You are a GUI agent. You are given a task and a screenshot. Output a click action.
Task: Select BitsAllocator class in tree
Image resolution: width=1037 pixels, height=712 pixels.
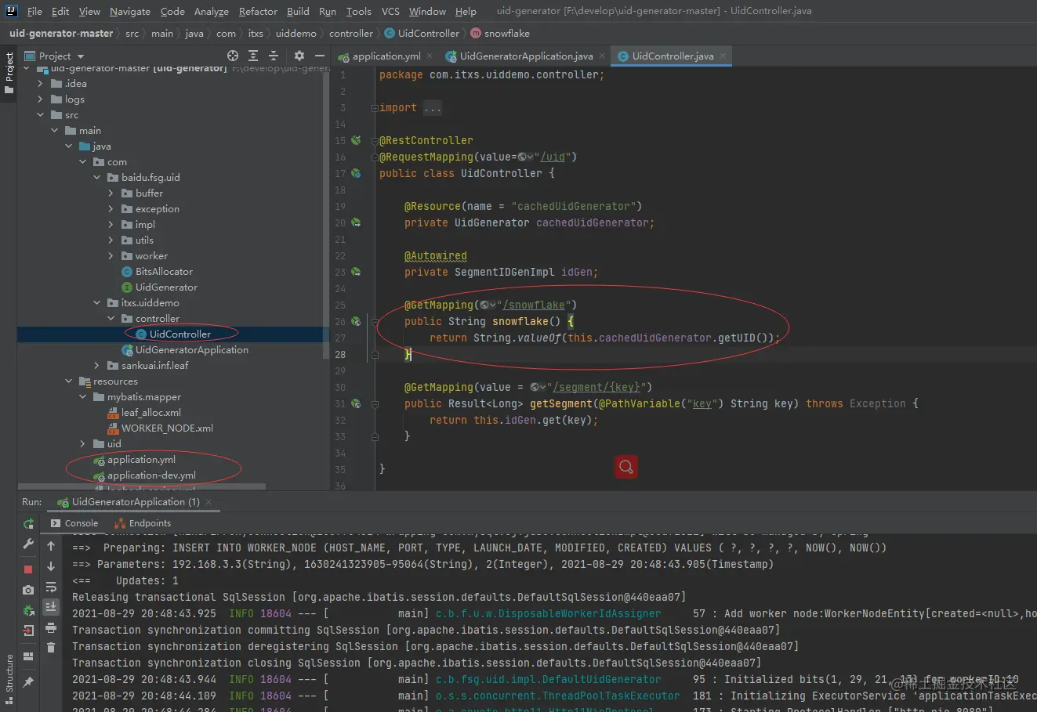[x=164, y=271]
